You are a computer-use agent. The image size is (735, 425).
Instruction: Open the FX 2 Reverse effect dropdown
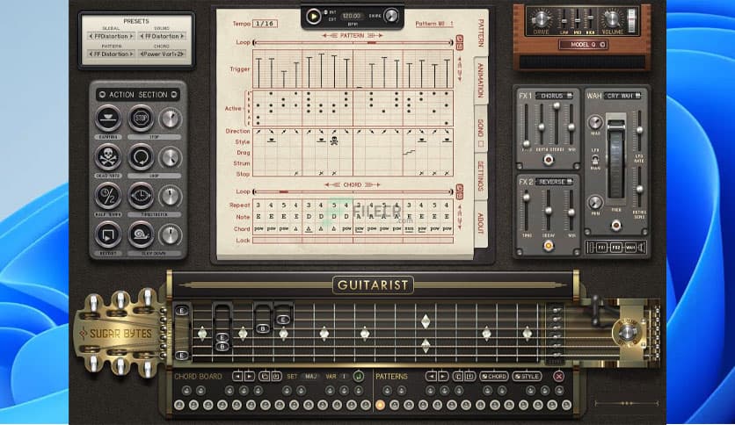point(554,182)
